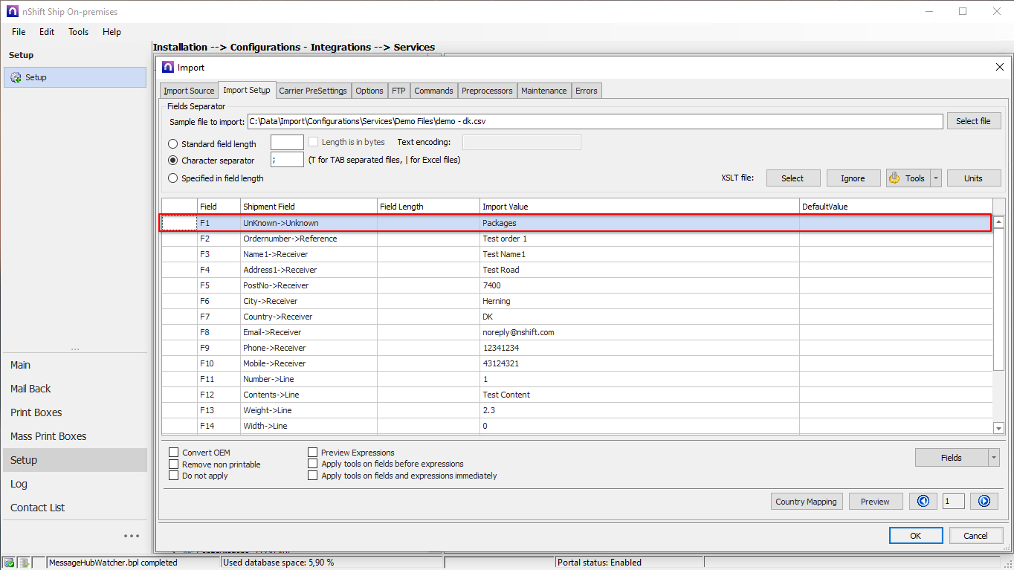Click the character separator input field
1014x570 pixels.
tap(287, 160)
